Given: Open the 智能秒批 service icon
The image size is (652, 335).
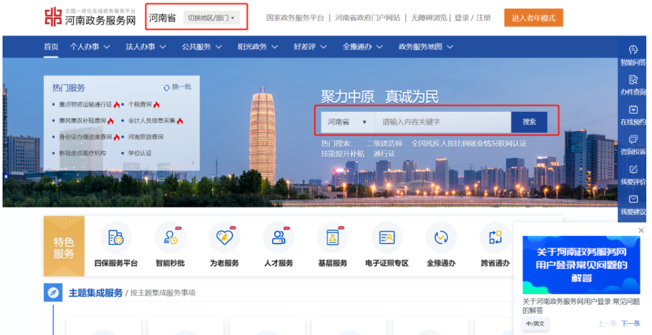Looking at the screenshot, I should tap(170, 238).
